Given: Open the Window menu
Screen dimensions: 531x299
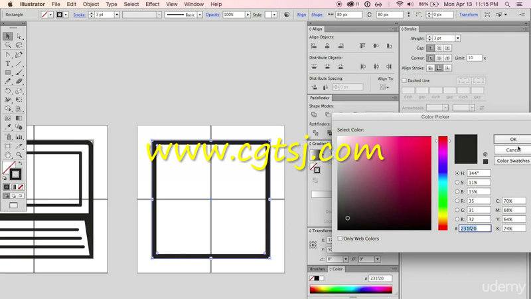Looking at the screenshot, I should [194, 4].
